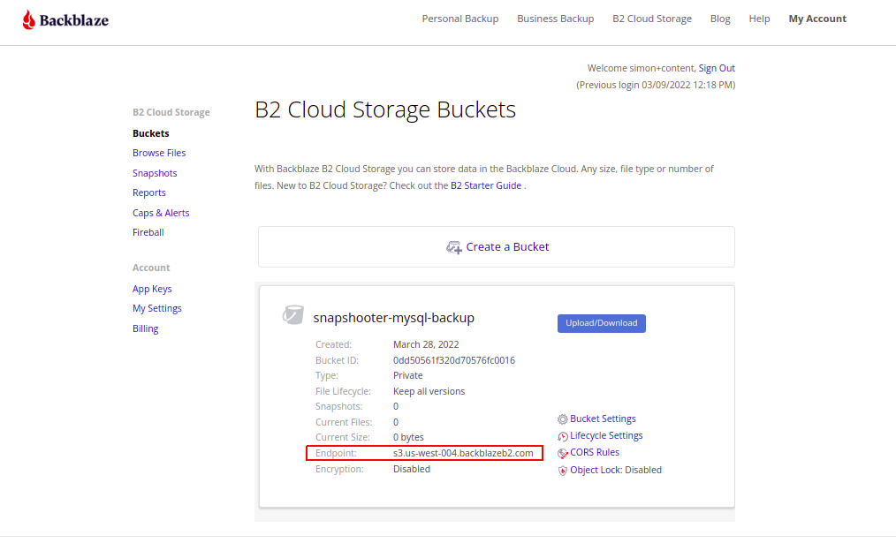Open the B2 Starter Guide link

[x=485, y=185]
